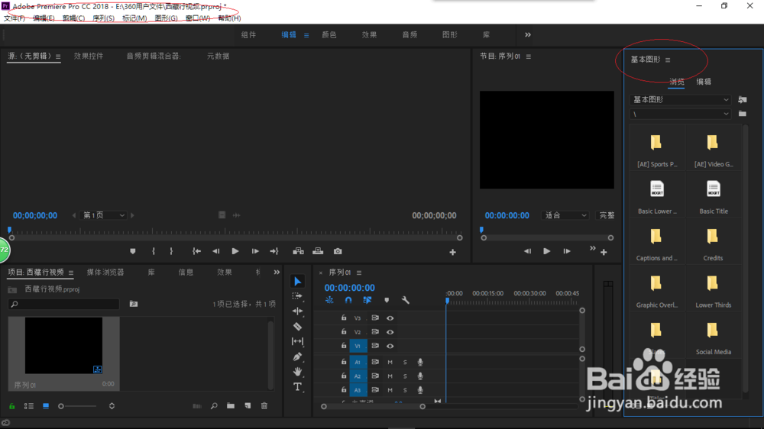This screenshot has width=764, height=429.
Task: Open timeline display settings wrench
Action: click(406, 300)
